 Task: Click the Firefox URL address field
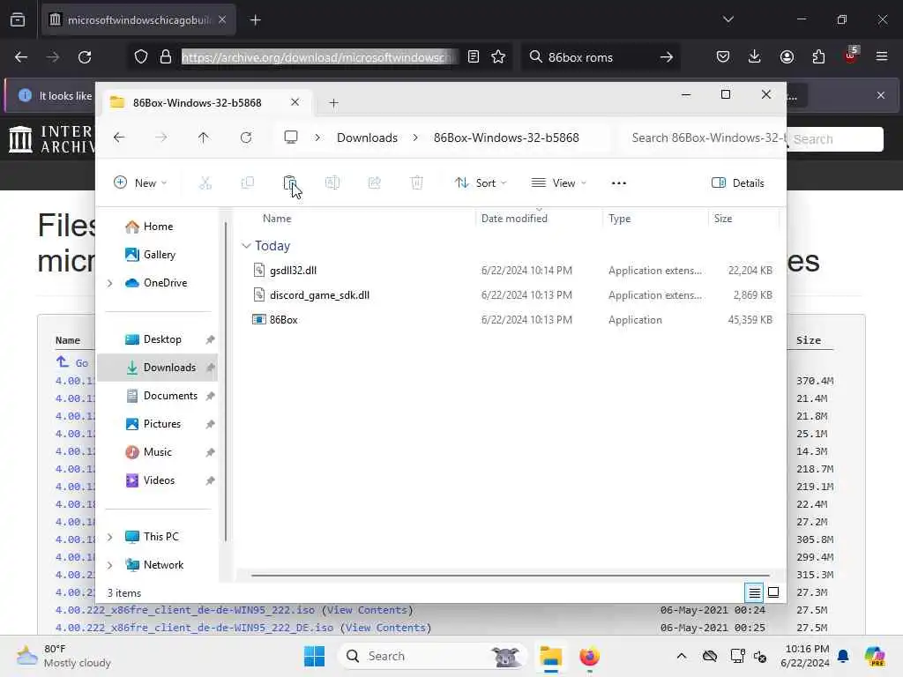[317, 57]
